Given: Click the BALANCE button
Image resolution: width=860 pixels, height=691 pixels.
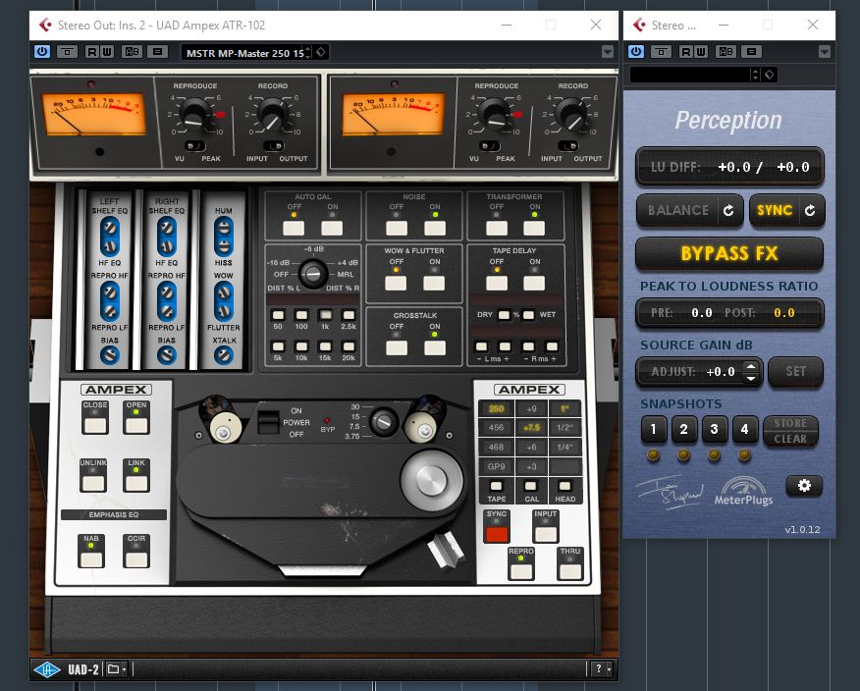Looking at the screenshot, I should coord(678,211).
